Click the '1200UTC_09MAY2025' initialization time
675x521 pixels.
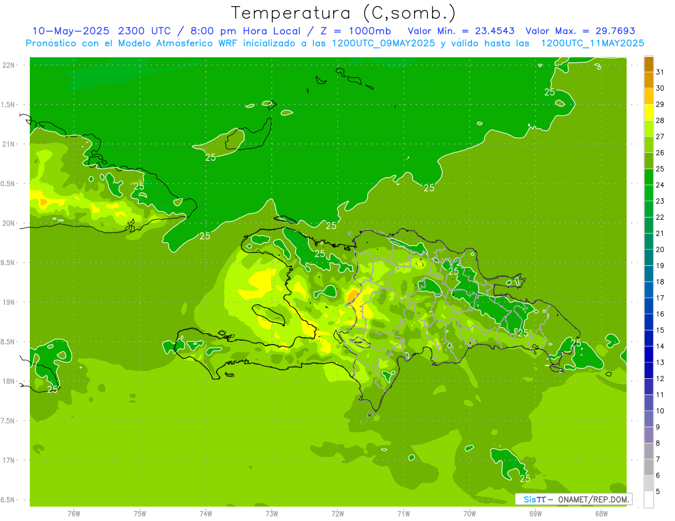coord(384,43)
